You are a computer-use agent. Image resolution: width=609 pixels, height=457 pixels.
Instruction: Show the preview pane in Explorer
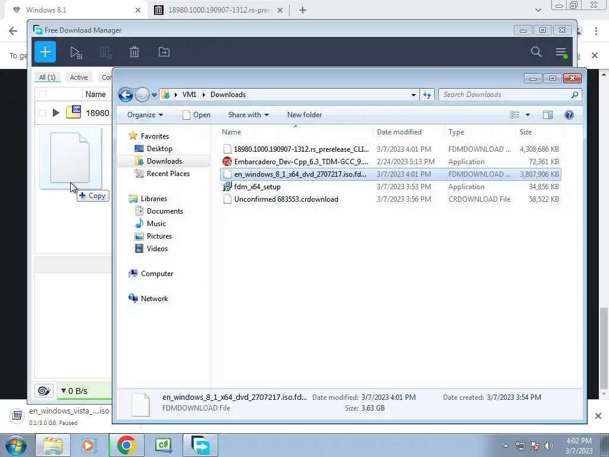click(x=548, y=115)
